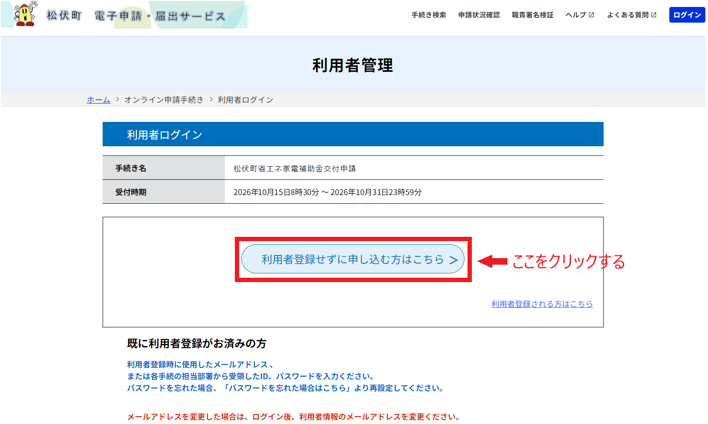Click the 松伏町 電子申請・届出サービス site title
708x424 pixels.
coord(136,16)
